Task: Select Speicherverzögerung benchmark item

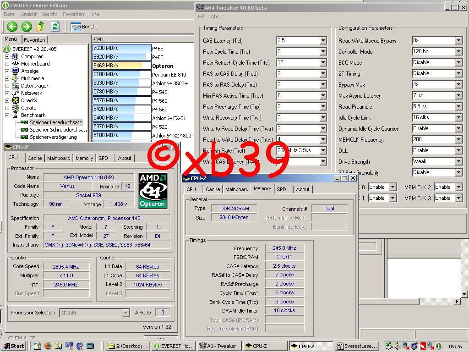Action: 53,137
